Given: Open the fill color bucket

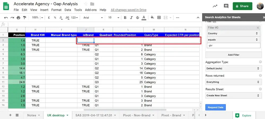Looking at the screenshot, I should click(152, 17).
